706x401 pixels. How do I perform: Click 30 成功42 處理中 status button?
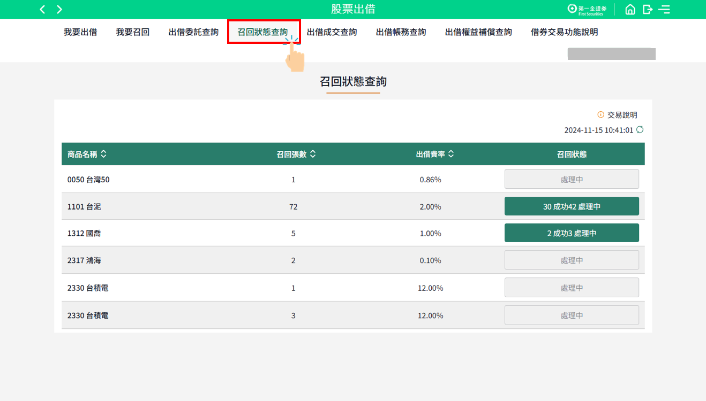(x=572, y=206)
